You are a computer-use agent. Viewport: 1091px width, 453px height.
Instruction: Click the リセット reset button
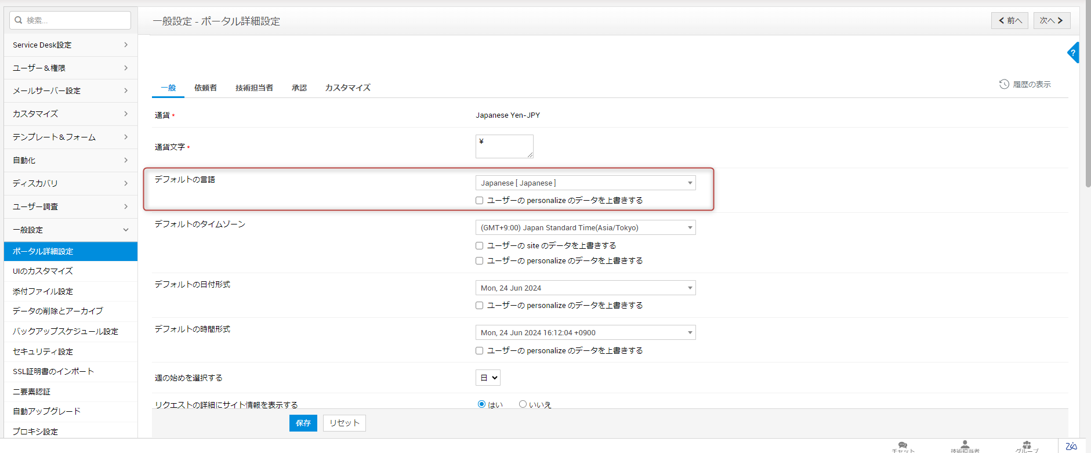344,423
